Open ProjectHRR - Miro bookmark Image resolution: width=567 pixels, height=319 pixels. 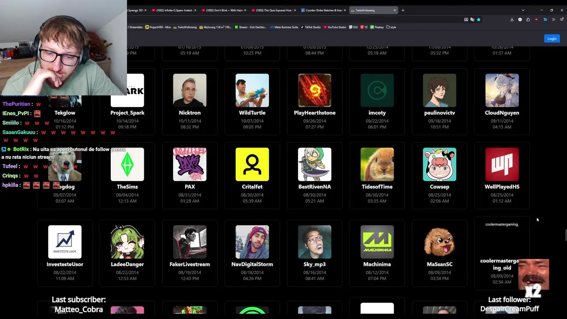(158, 27)
